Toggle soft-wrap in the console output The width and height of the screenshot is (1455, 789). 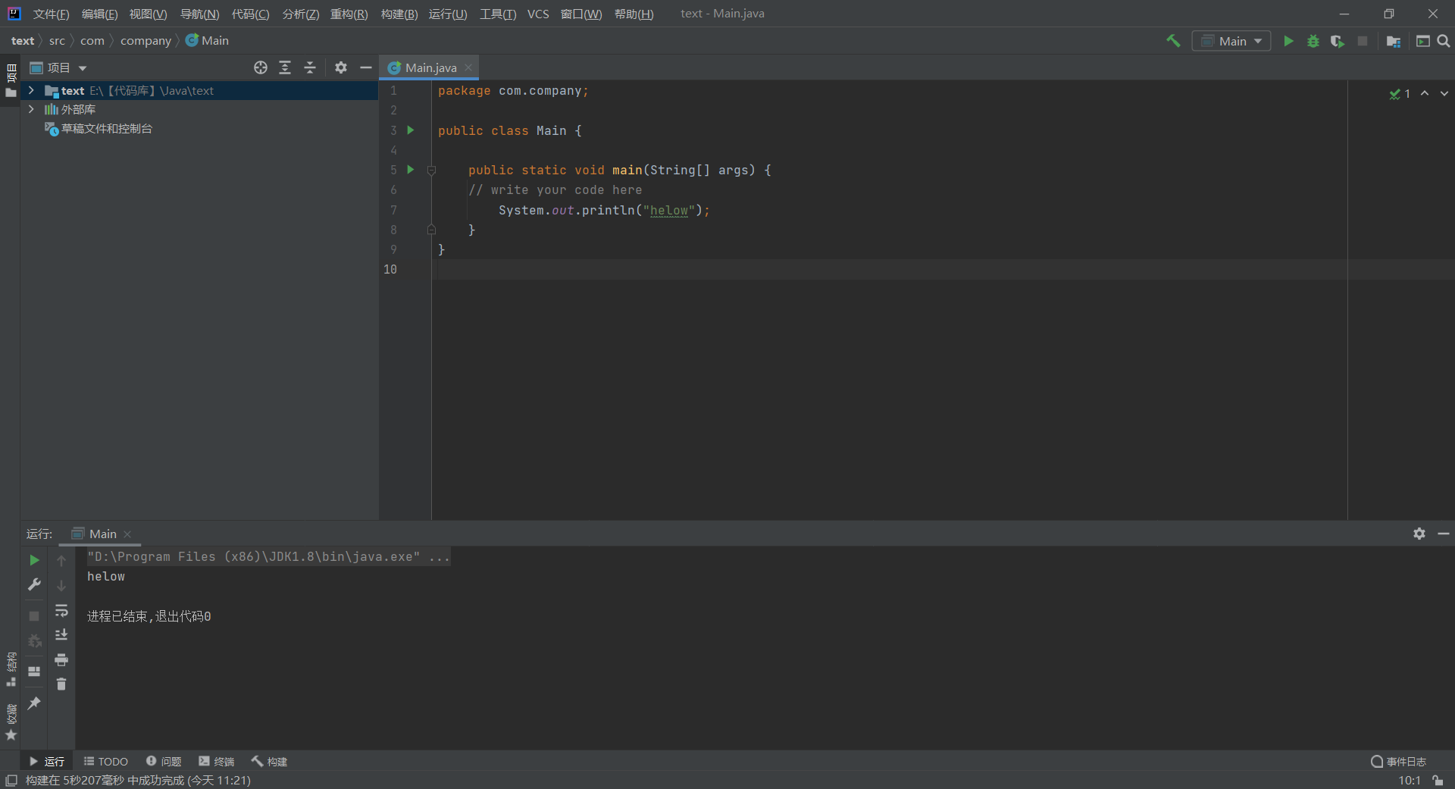[61, 611]
